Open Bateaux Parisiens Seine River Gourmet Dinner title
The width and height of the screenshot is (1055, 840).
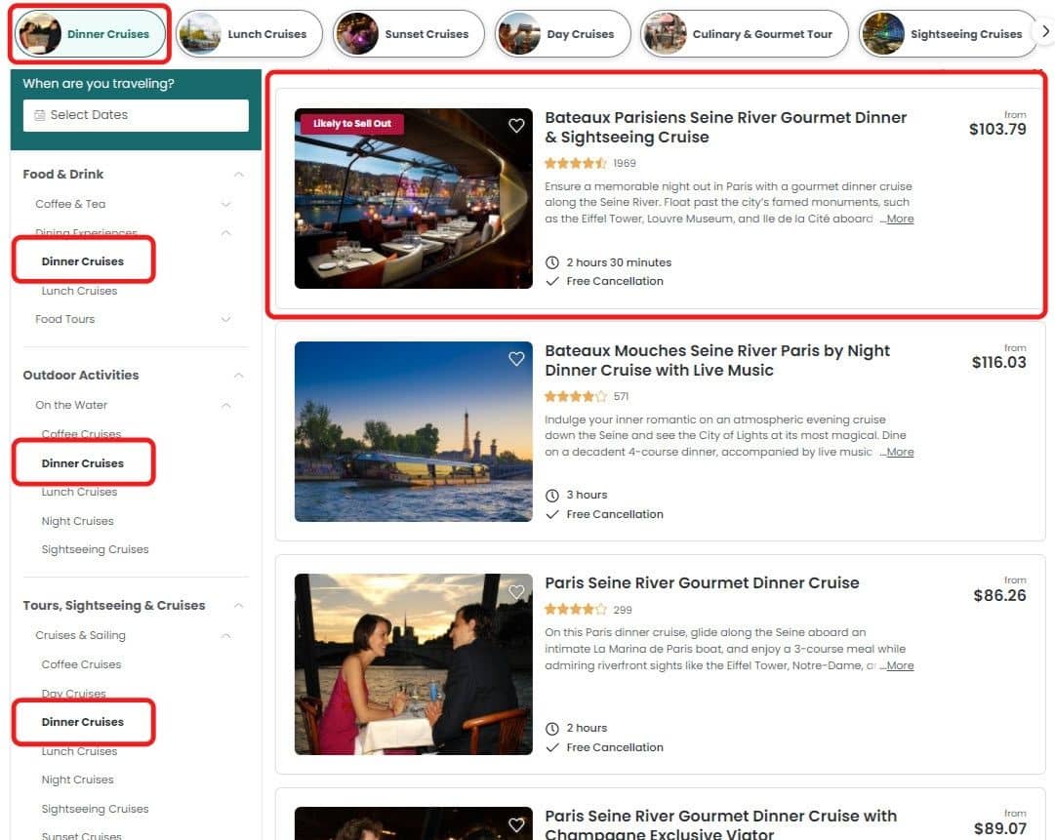point(725,127)
